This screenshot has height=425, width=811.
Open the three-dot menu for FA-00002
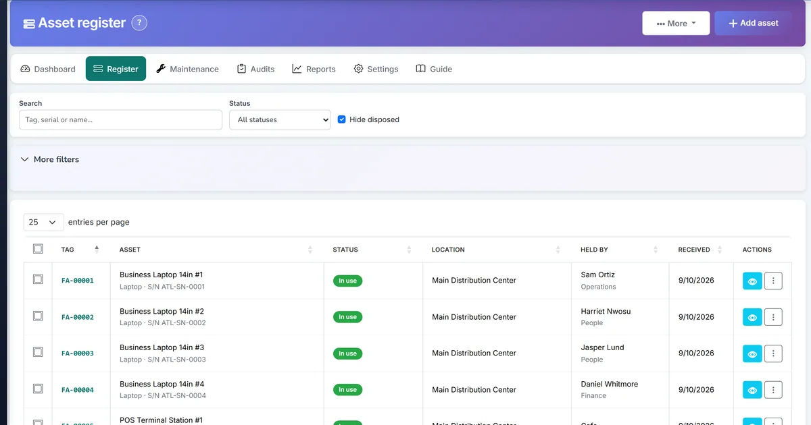pyautogui.click(x=773, y=317)
